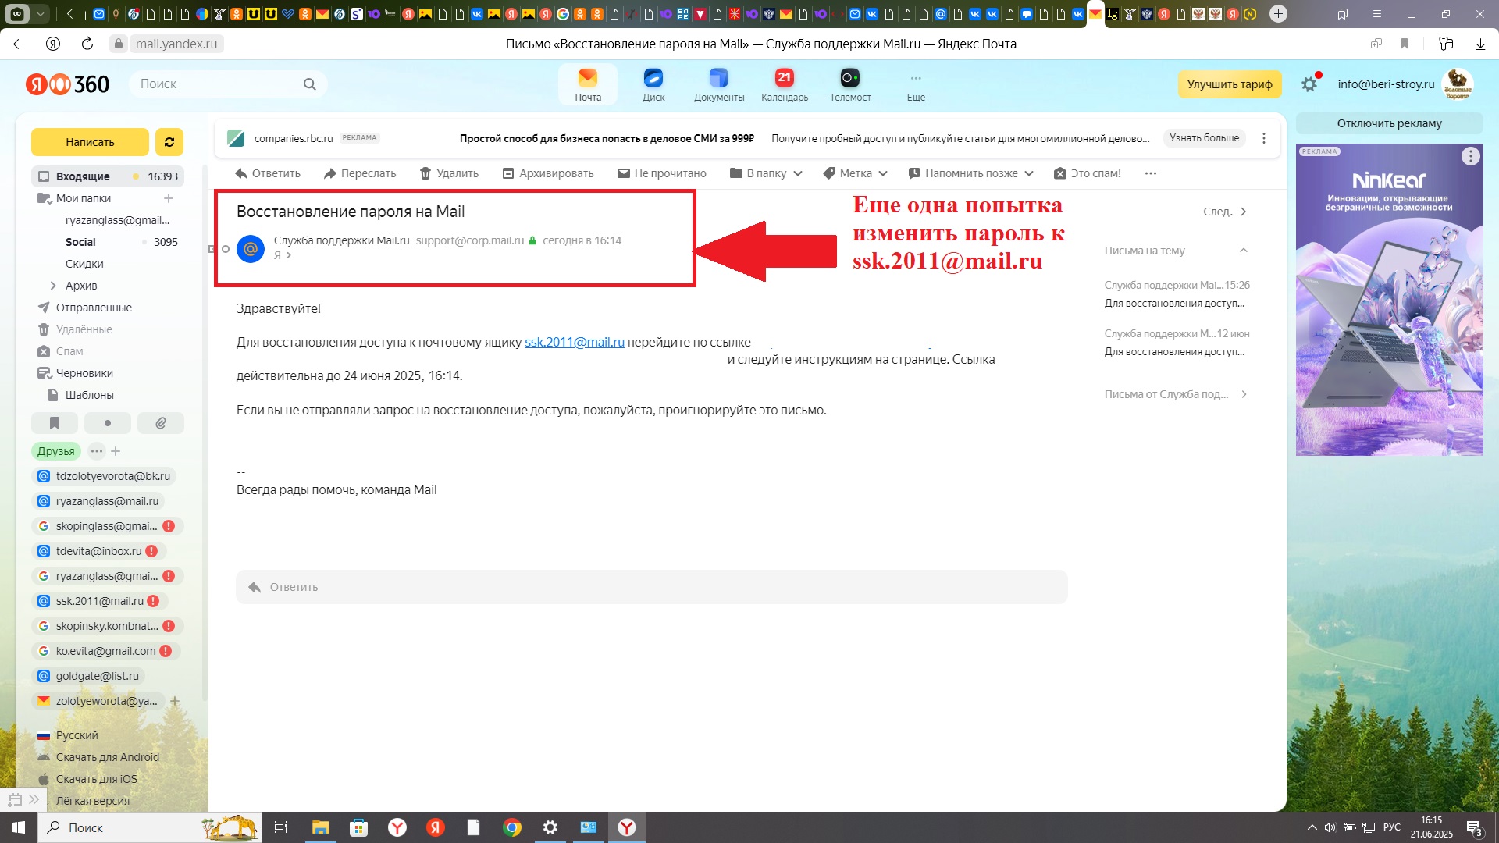The image size is (1499, 843).
Task: Expand the Архив folder tree
Action: 53,286
